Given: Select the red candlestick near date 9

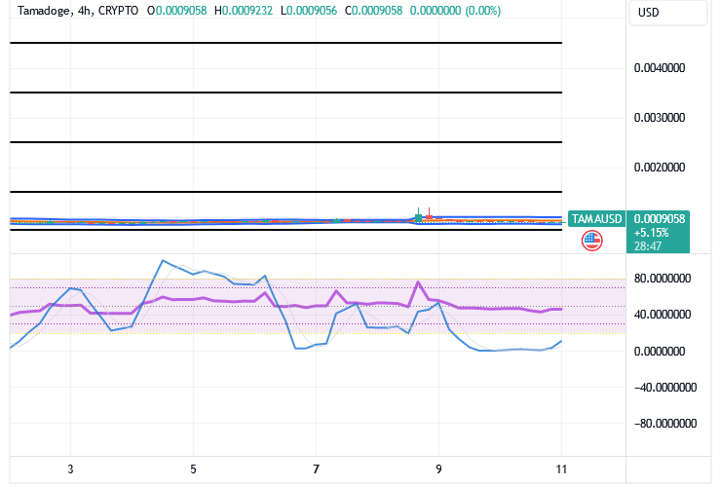Looking at the screenshot, I should pyautogui.click(x=429, y=214).
